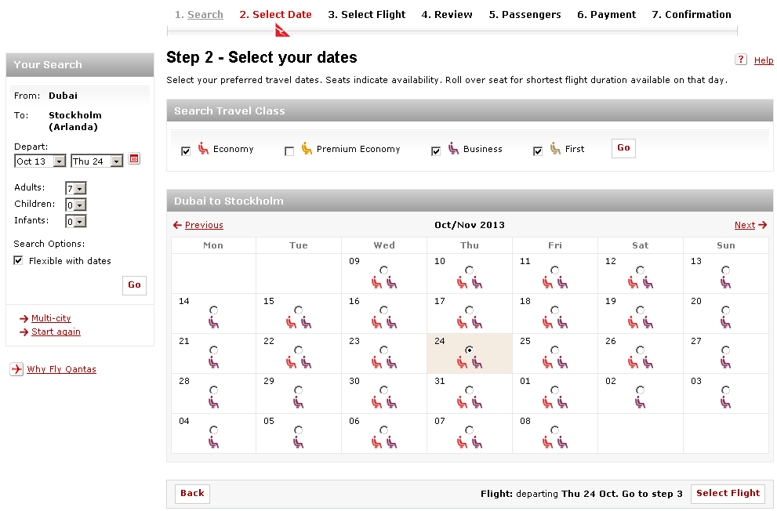Click the purple Business seat icon on 13

tap(726, 282)
